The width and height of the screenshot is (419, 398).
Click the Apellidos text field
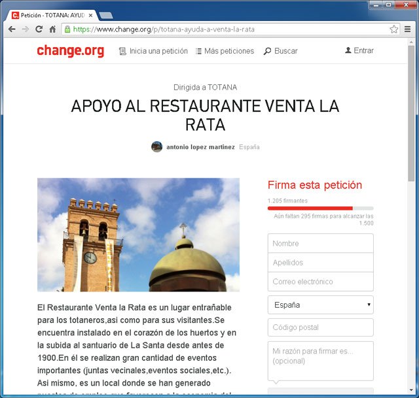click(x=320, y=262)
